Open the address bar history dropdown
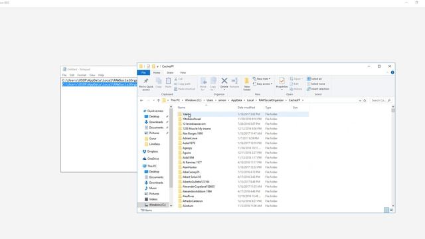The image size is (425, 239). [x=360, y=100]
